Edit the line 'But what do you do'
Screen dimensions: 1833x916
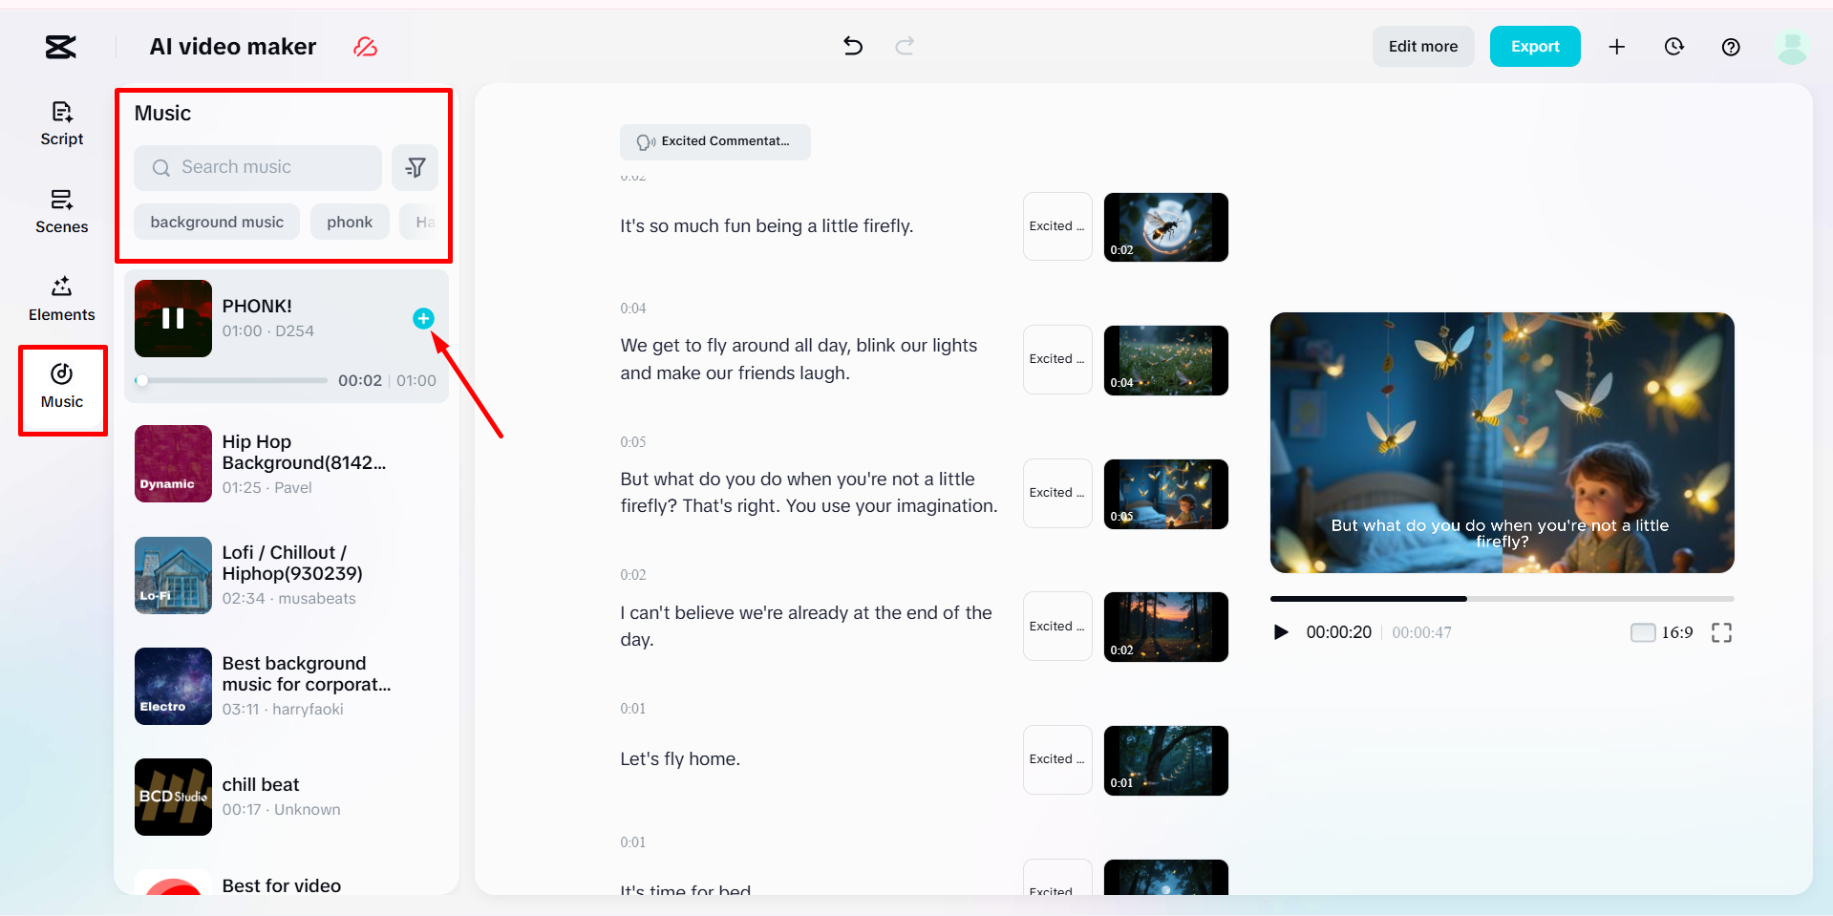click(809, 493)
